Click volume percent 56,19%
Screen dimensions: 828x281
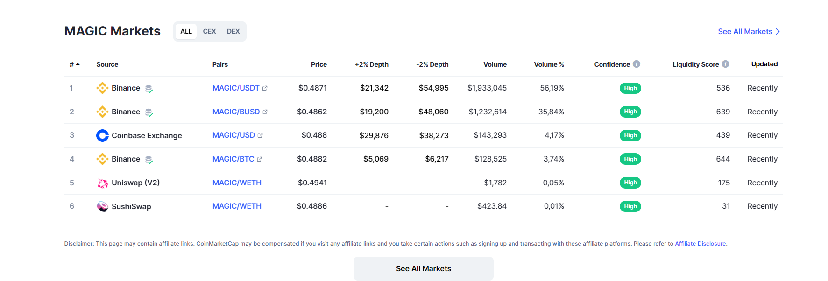coord(552,88)
